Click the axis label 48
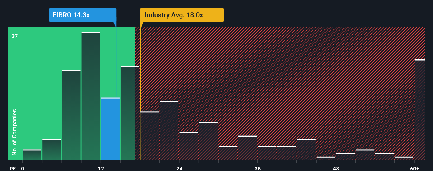The image size is (433, 171). pos(336,168)
